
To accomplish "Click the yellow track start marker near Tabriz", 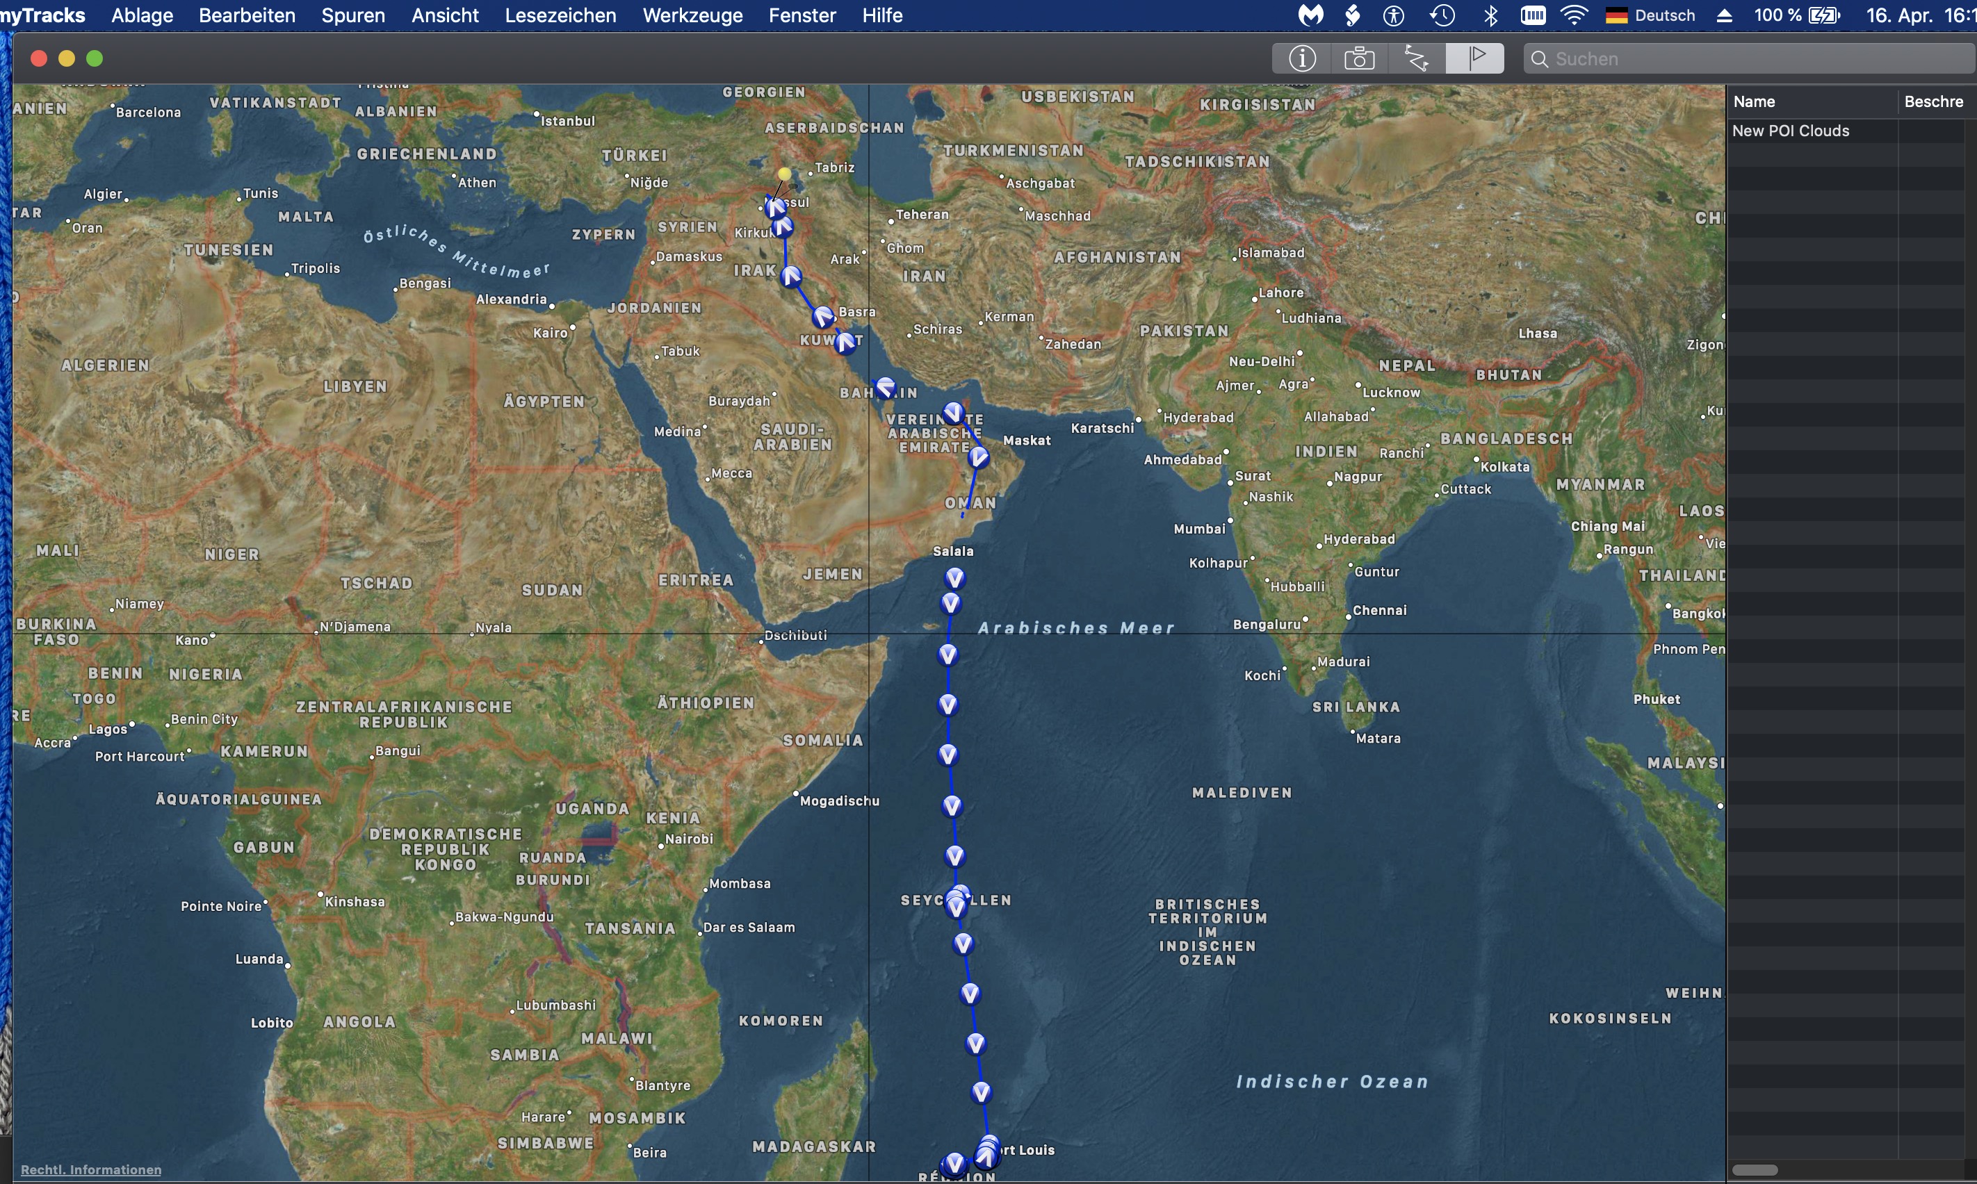I will [785, 174].
